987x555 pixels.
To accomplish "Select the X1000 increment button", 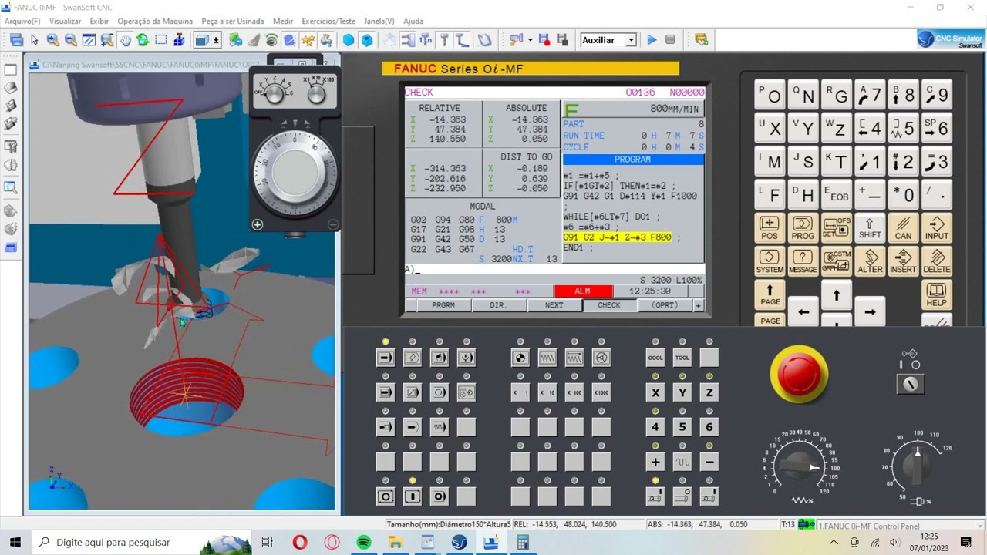I will (601, 392).
